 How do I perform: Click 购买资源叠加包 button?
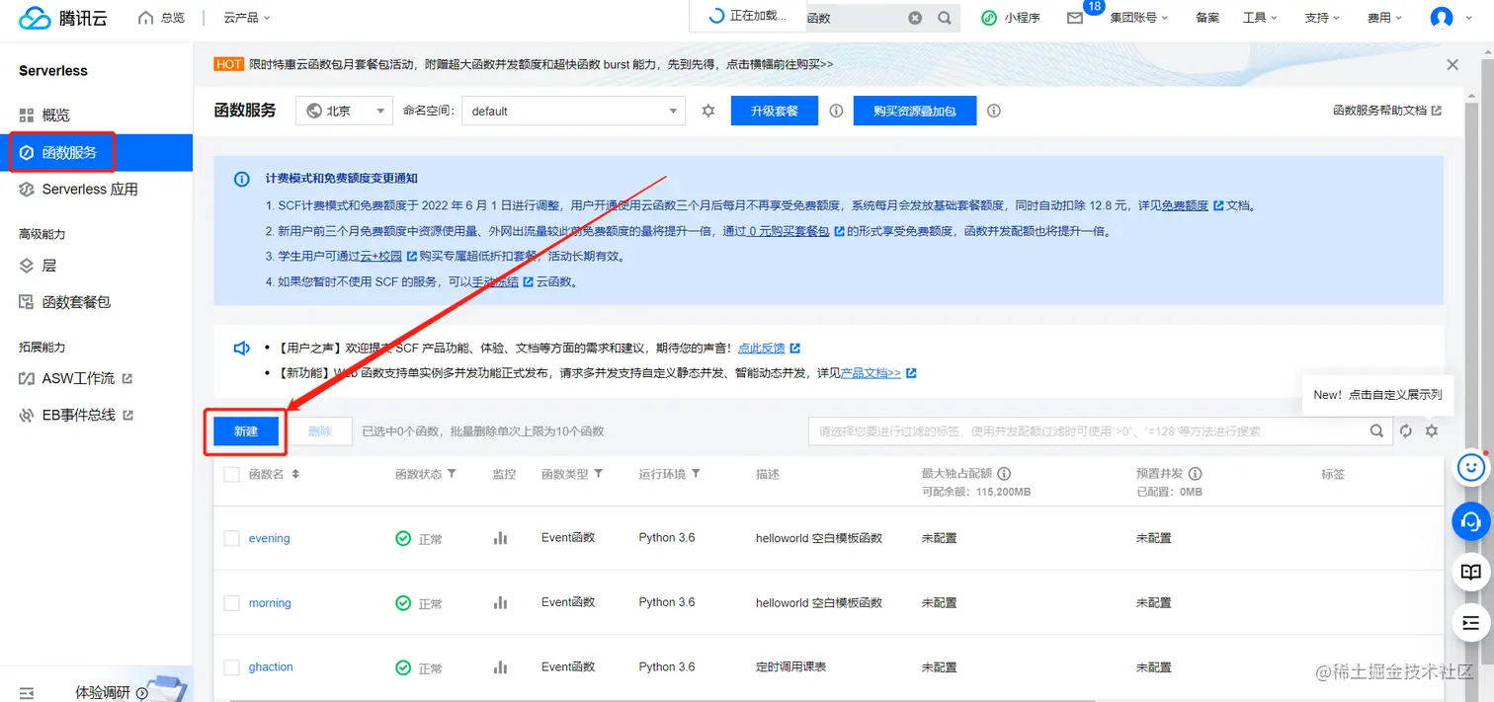pyautogui.click(x=915, y=111)
